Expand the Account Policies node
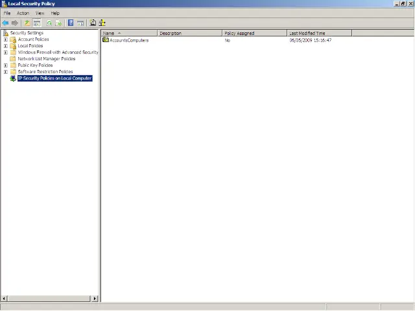 6,40
